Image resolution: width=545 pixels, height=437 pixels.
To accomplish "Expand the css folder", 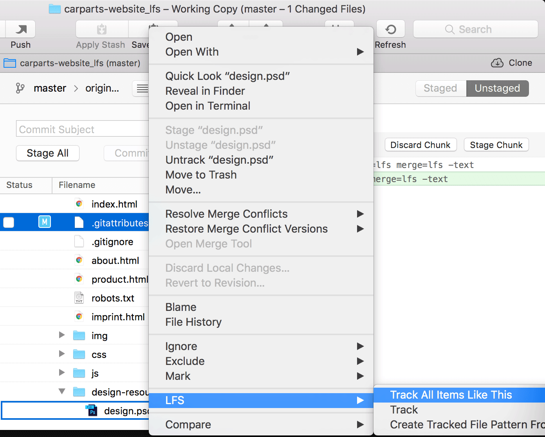I will click(x=61, y=354).
